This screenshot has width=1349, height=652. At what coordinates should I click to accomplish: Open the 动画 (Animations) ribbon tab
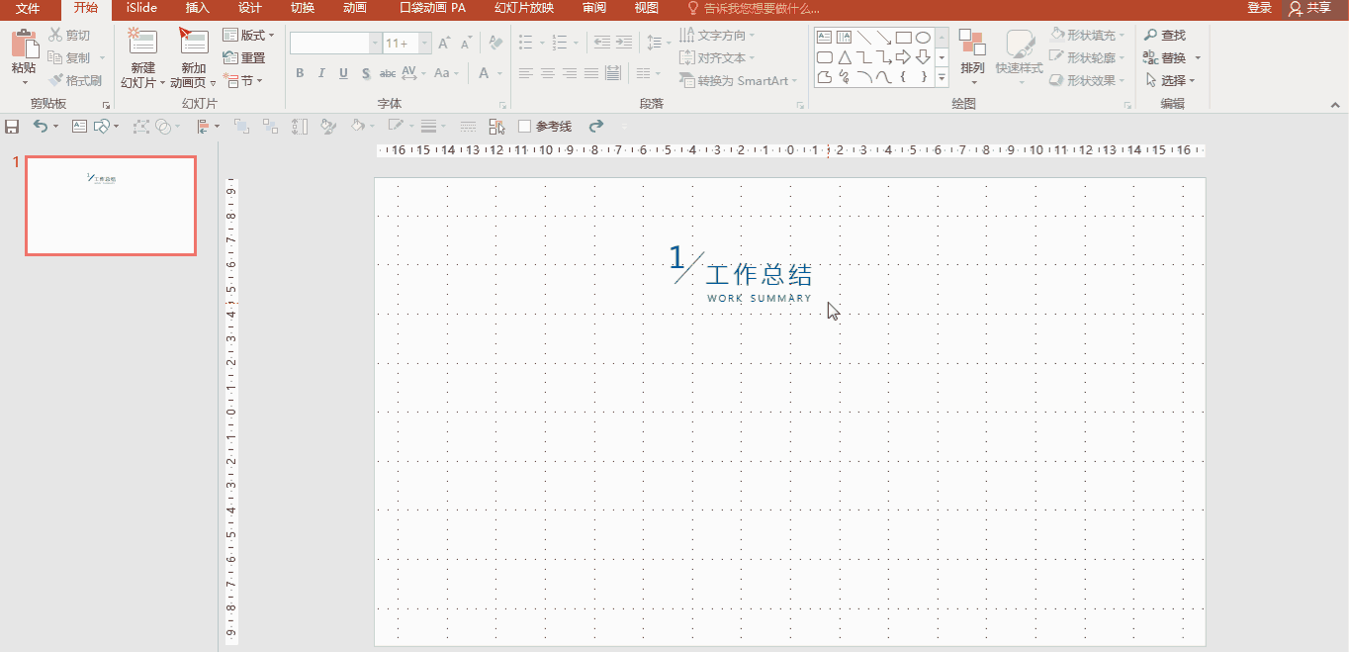pyautogui.click(x=354, y=8)
